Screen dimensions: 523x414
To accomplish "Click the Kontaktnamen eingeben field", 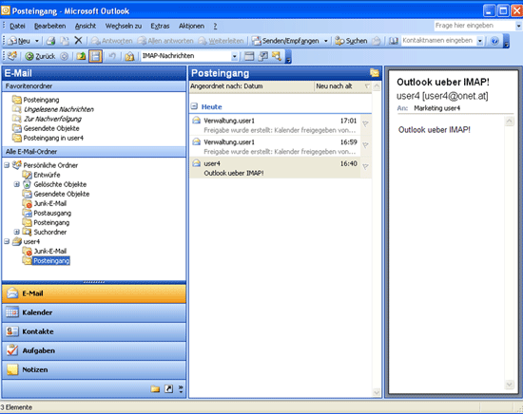I will coord(438,41).
